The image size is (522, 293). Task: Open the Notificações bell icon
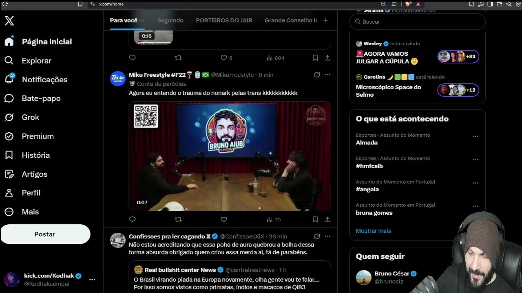pyautogui.click(x=9, y=79)
